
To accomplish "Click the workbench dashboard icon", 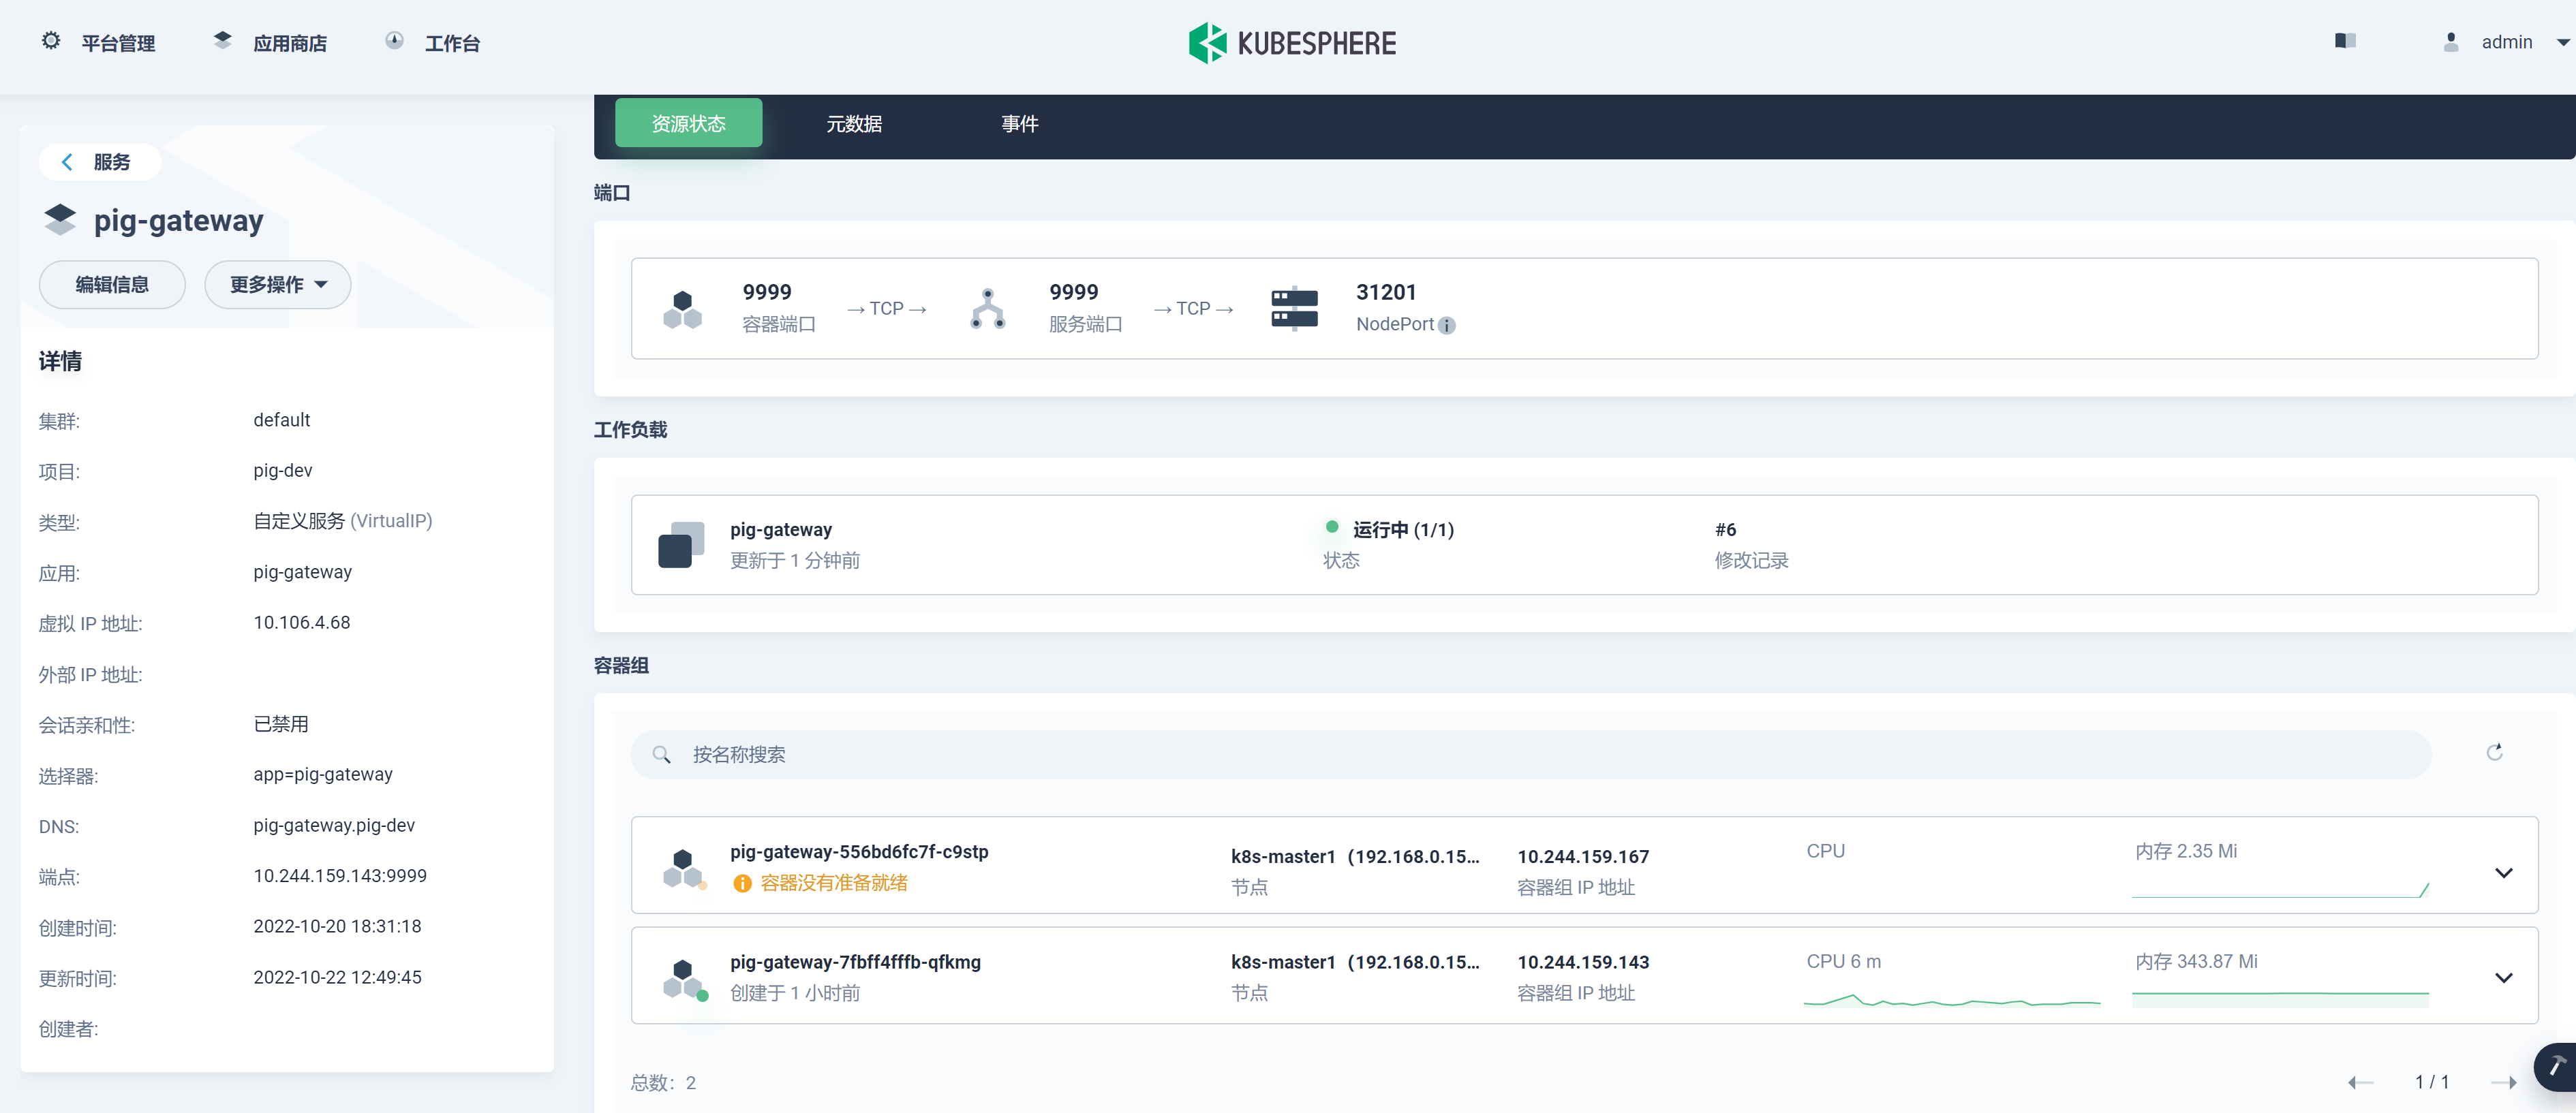I will point(394,41).
